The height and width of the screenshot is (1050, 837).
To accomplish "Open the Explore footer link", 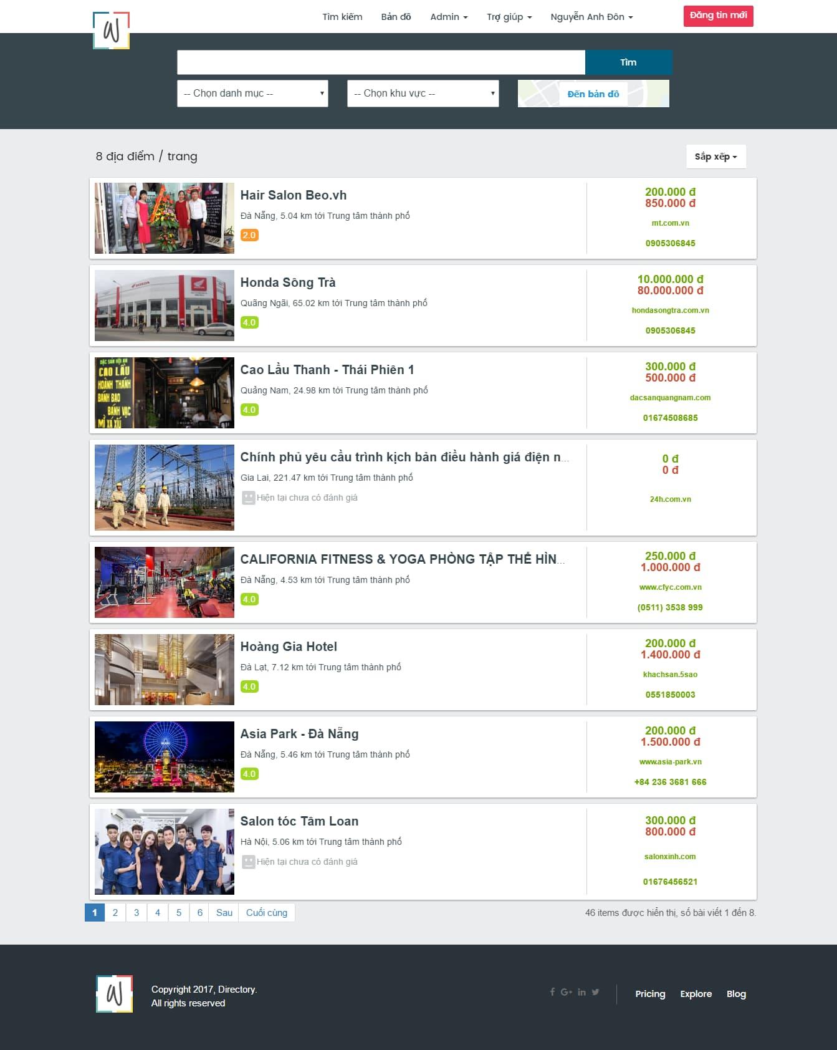I will click(x=696, y=994).
